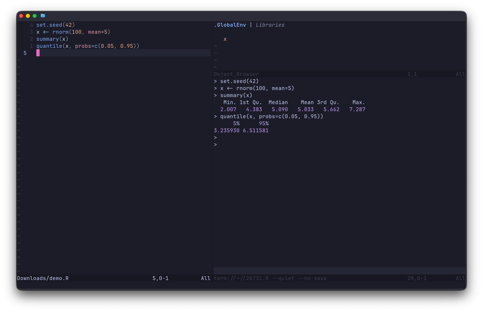Image resolution: width=483 pixels, height=312 pixels.
Task: Click the Mean value 5.033
Action: pyautogui.click(x=306, y=109)
